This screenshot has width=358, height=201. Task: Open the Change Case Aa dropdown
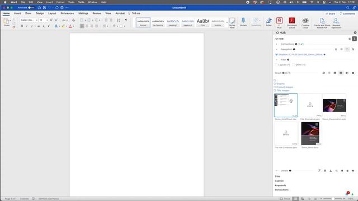tap(65, 20)
